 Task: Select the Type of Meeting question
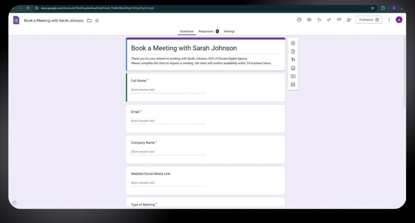click(206, 202)
